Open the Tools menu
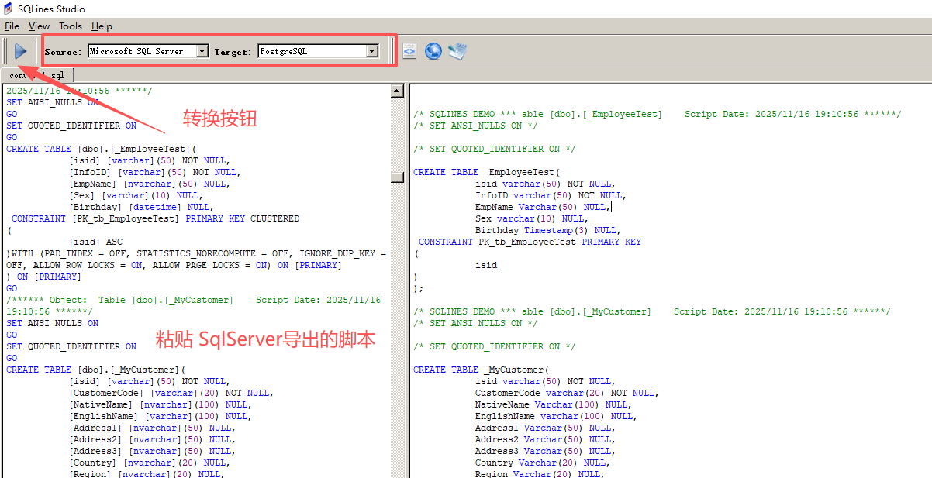The height and width of the screenshot is (478, 932). coord(71,26)
